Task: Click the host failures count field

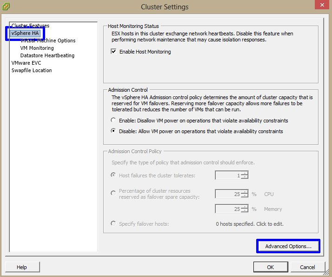Action: (x=228, y=175)
